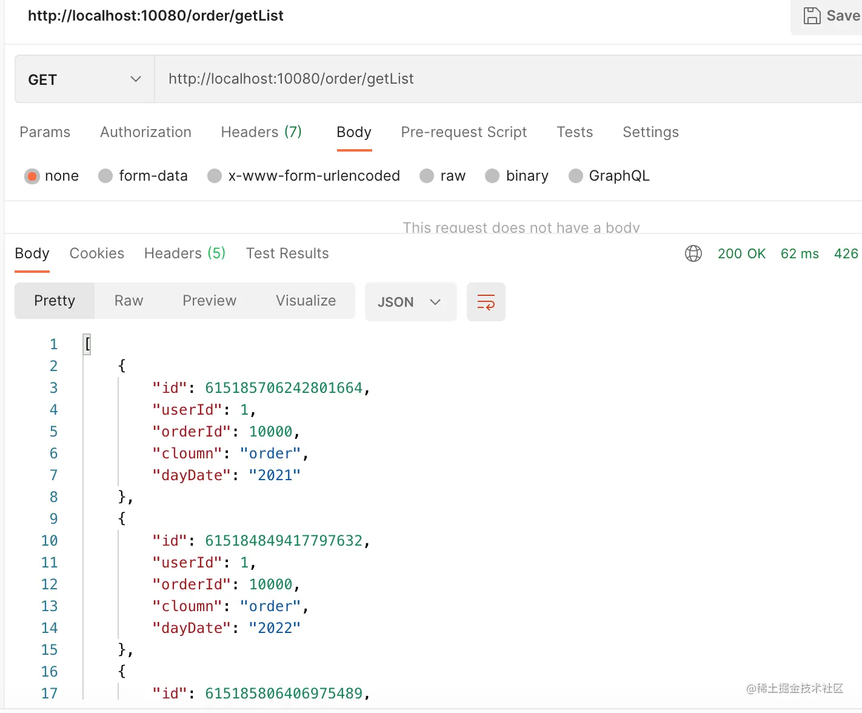Image resolution: width=862 pixels, height=713 pixels.
Task: Show response Cookies tab
Action: coord(97,253)
